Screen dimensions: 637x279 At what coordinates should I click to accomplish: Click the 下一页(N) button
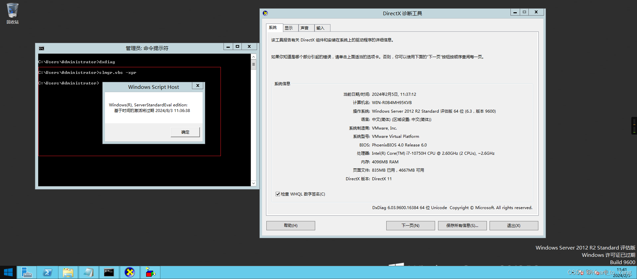pyautogui.click(x=410, y=226)
